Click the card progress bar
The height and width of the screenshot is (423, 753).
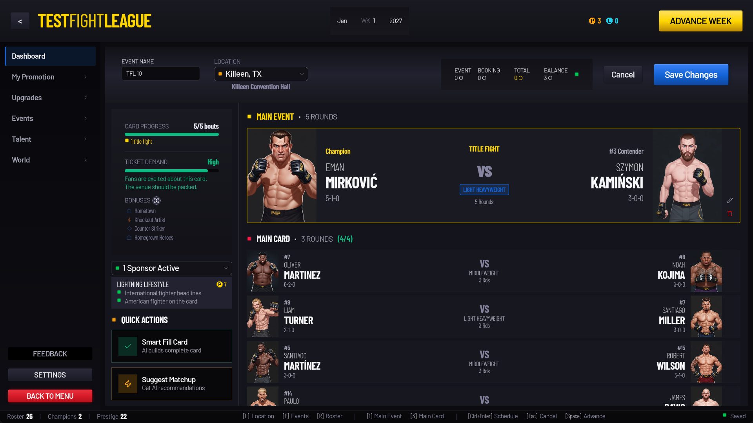tap(172, 134)
